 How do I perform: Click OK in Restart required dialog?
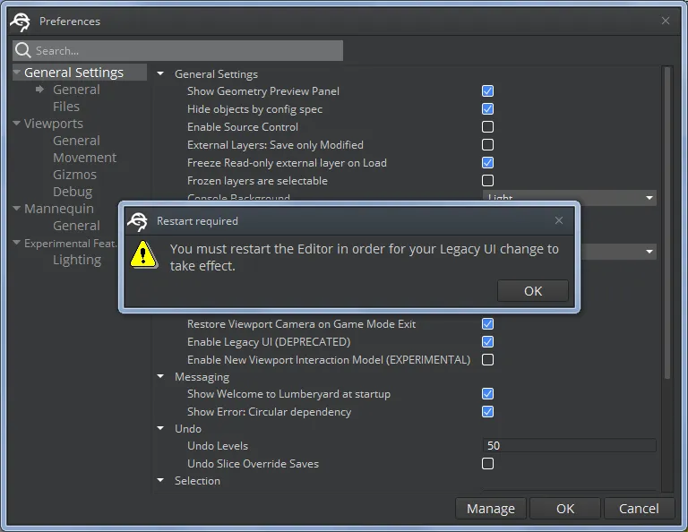point(533,291)
